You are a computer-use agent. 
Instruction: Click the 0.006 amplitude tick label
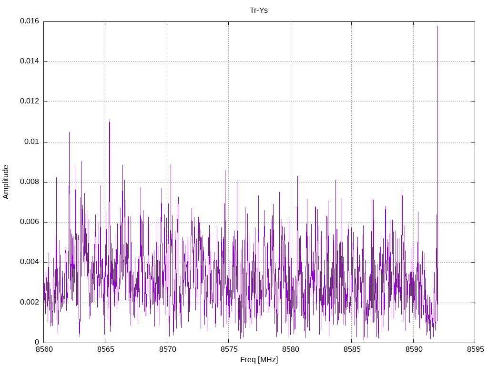click(x=29, y=222)
